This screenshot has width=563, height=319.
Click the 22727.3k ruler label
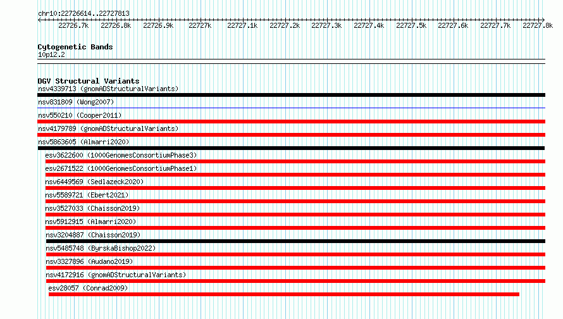pyautogui.click(x=327, y=25)
